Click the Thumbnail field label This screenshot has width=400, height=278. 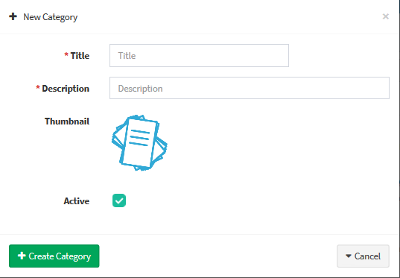[67, 121]
